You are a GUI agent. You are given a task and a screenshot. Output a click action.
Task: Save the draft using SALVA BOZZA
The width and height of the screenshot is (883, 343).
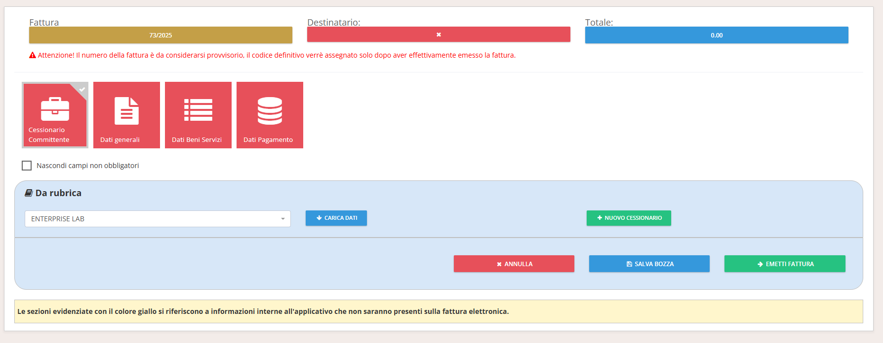(x=649, y=264)
